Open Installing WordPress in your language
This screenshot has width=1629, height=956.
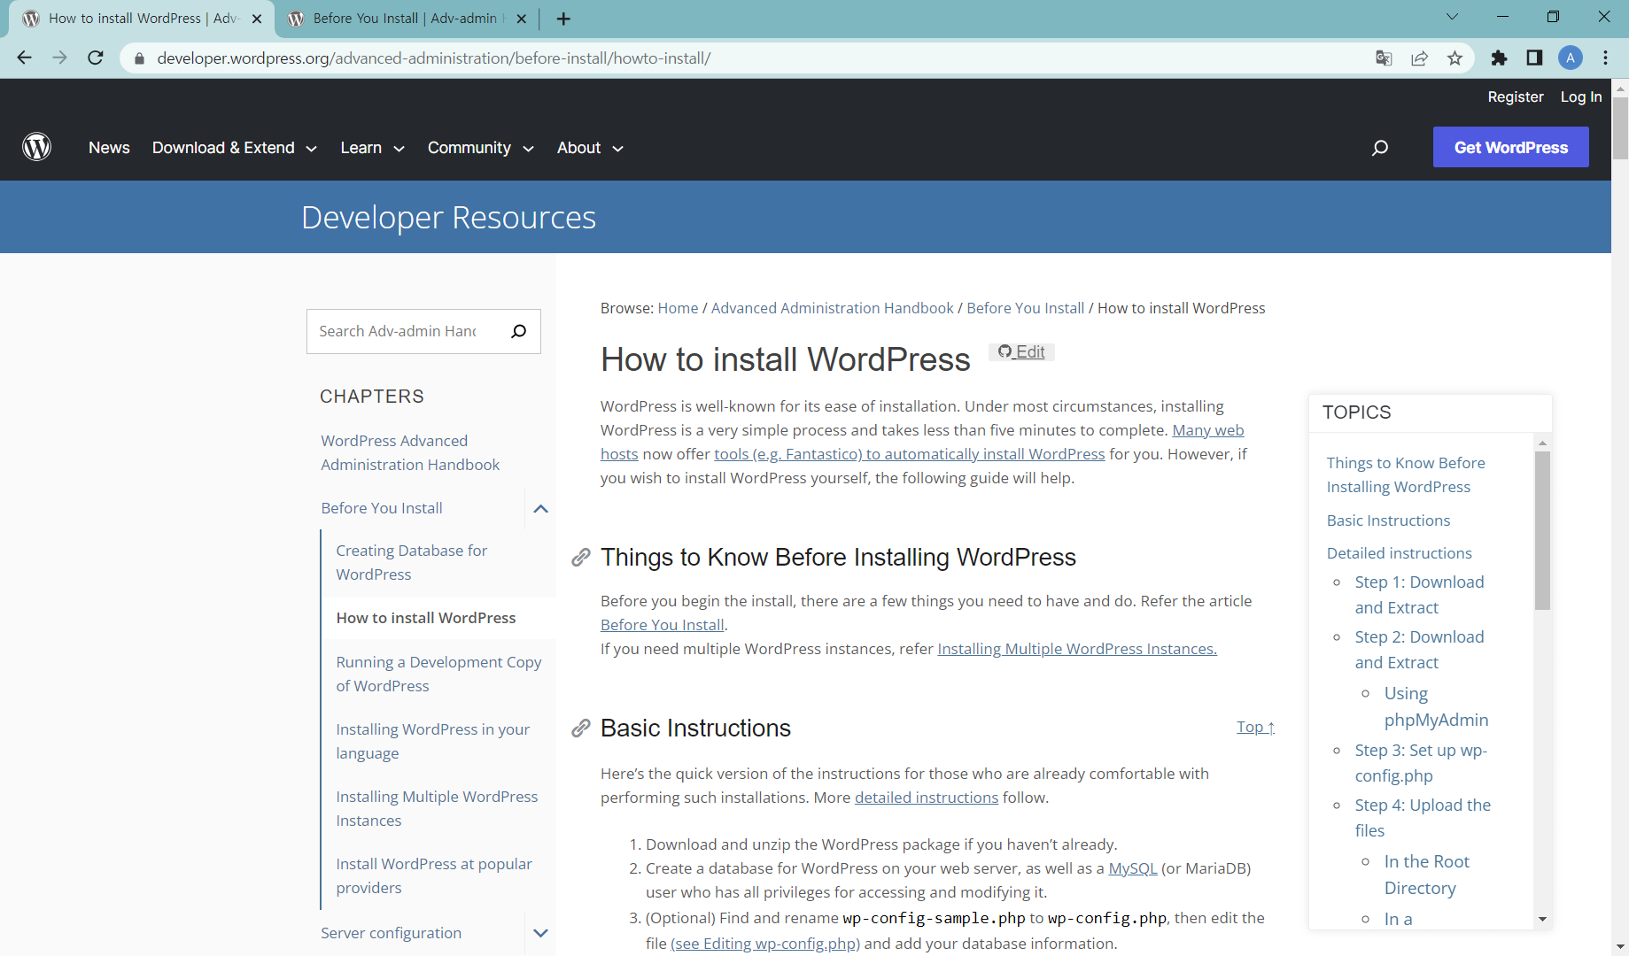[x=432, y=741]
